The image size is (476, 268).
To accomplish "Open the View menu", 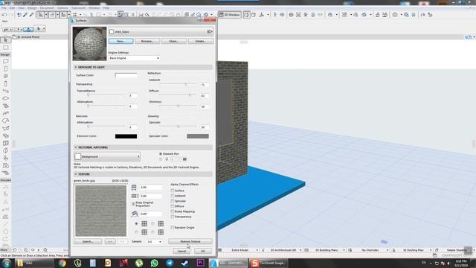I will pyautogui.click(x=22, y=8).
